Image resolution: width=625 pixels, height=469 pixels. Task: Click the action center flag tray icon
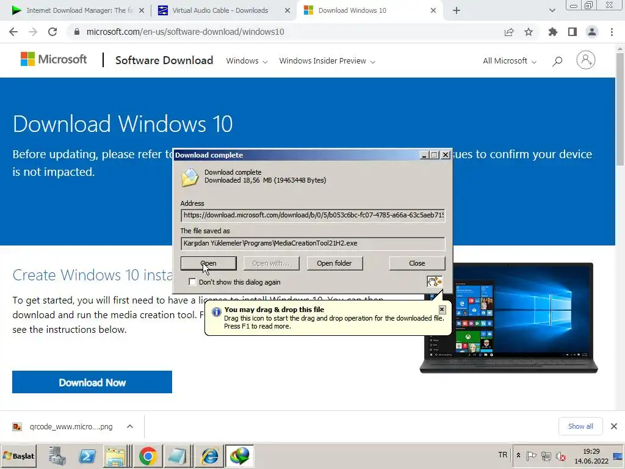tap(532, 456)
